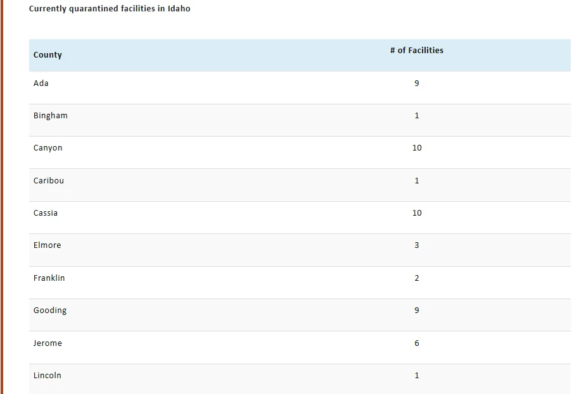The image size is (572, 394).
Task: Click the 'Currently quarantined facilities in Idaho' heading
Action: point(110,9)
